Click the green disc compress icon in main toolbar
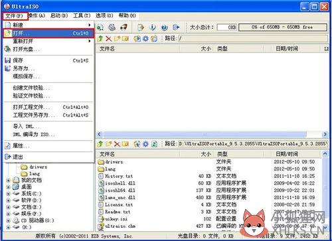The image size is (332, 241). point(100,27)
